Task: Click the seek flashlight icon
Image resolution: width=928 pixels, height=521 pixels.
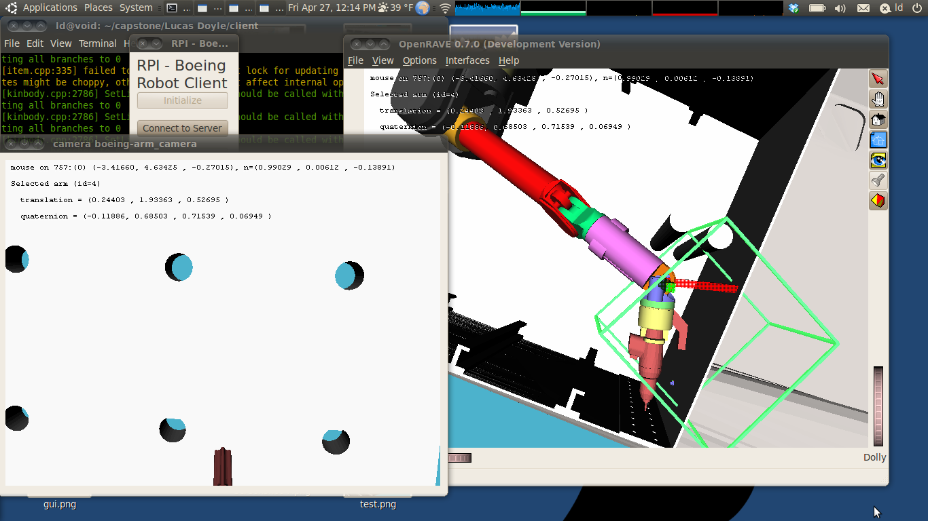Action: (x=878, y=181)
